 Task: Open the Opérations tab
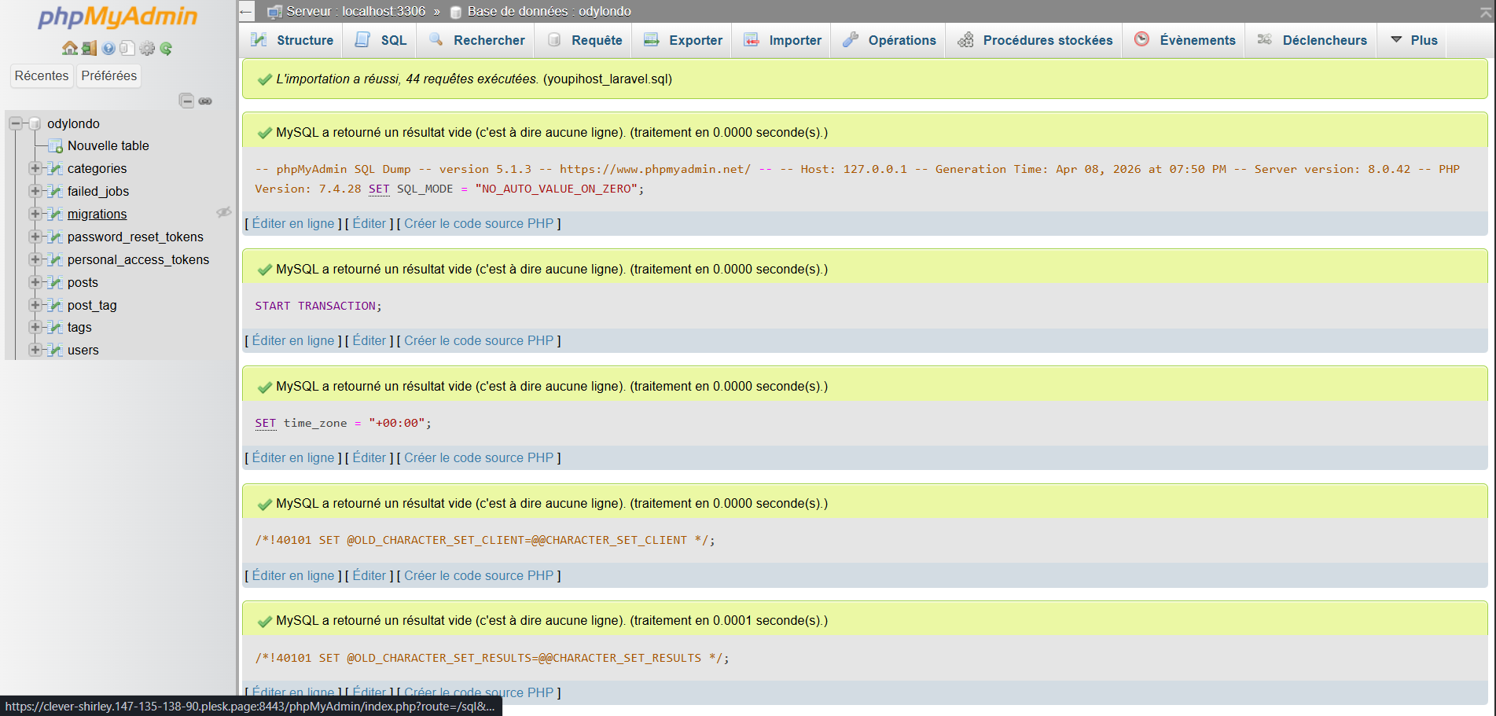pyautogui.click(x=889, y=40)
